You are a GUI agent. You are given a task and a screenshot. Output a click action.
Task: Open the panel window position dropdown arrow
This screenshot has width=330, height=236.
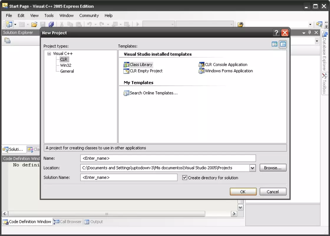304,33
